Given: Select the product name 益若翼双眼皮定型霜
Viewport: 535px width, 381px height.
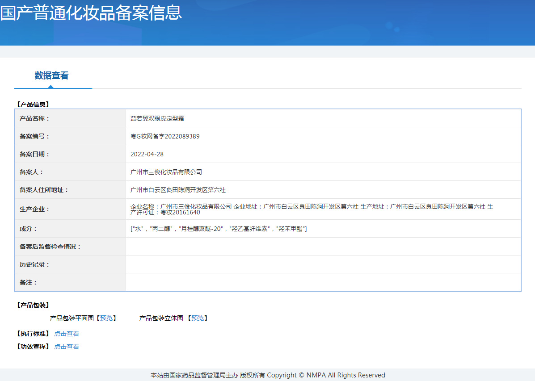Looking at the screenshot, I should click(x=157, y=118).
